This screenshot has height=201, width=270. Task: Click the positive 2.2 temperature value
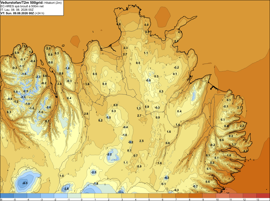point(242,126)
